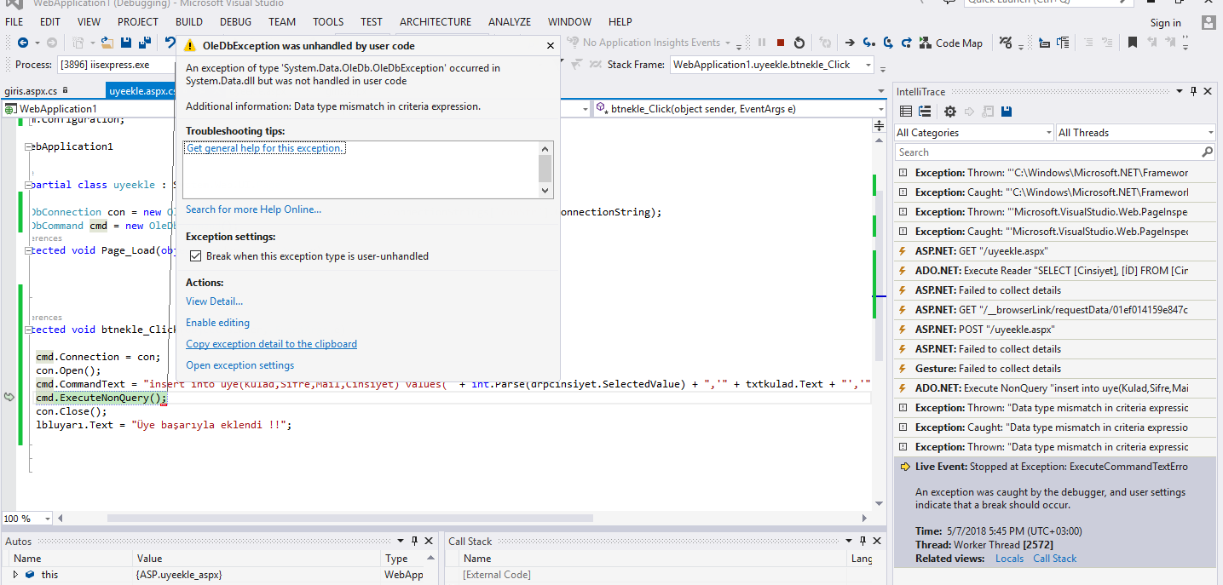The image size is (1223, 585).
Task: Open the Code Map button
Action: click(951, 43)
